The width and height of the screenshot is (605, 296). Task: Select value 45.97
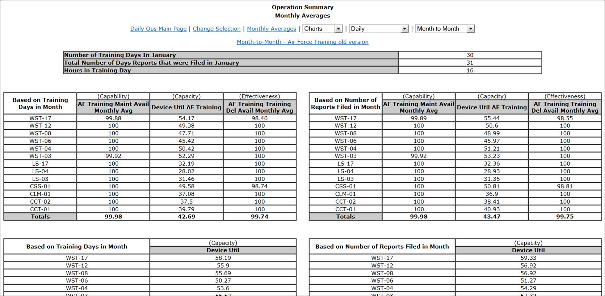pyautogui.click(x=492, y=141)
